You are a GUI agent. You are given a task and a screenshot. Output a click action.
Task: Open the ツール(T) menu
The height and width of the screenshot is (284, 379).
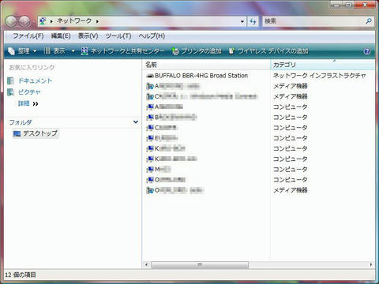tap(118, 36)
